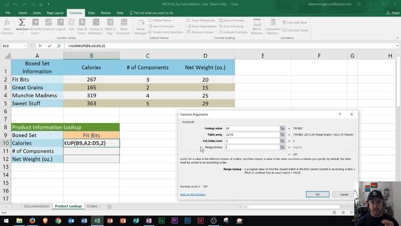Screen dimensions: 401x226
Task: Click Evaluate Formula command
Action: point(233,32)
